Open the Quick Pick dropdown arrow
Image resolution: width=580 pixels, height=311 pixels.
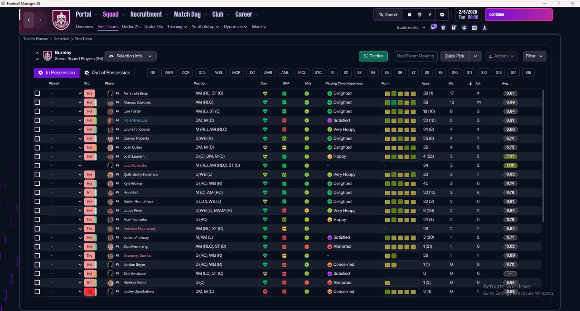click(475, 56)
